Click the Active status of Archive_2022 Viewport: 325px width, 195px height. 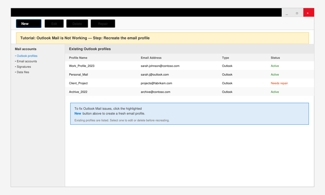tap(275, 92)
